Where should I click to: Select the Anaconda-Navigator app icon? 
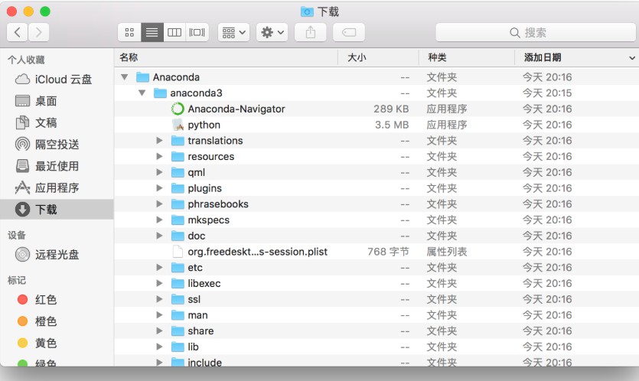[x=178, y=109]
